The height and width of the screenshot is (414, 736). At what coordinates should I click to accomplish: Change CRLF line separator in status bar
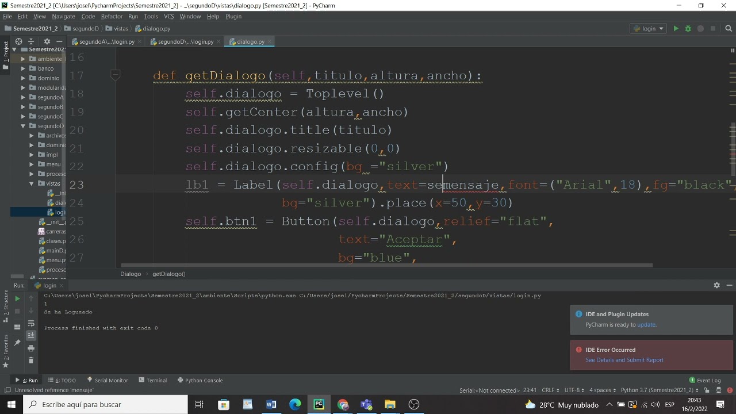pyautogui.click(x=550, y=390)
